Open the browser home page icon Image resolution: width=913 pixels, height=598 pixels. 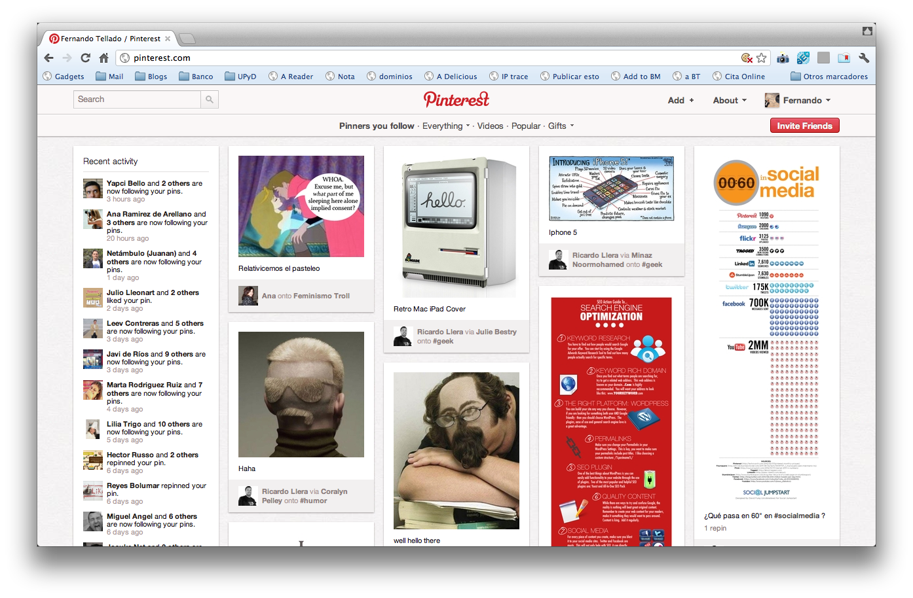103,58
